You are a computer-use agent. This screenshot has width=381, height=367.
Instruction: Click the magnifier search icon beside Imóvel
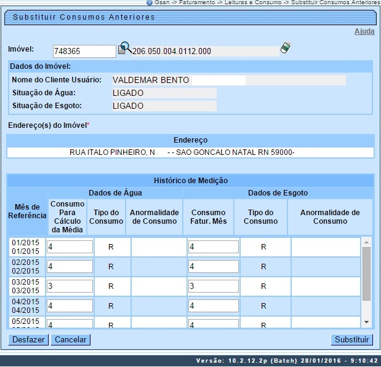click(x=124, y=48)
